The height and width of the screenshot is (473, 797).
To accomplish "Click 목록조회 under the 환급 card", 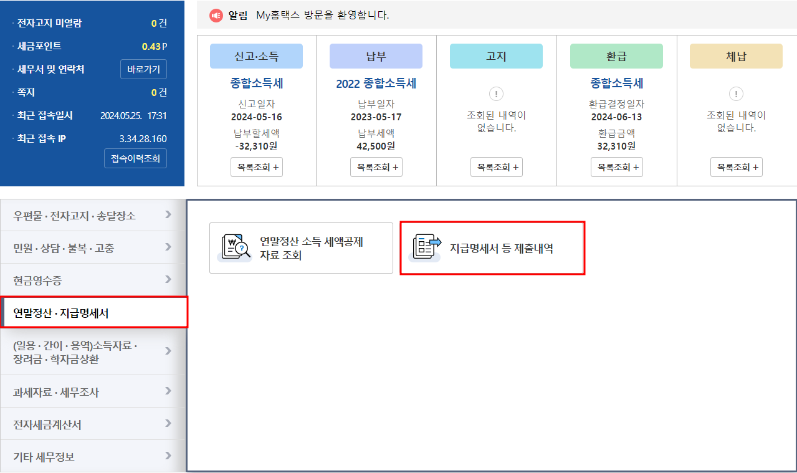I will coord(616,166).
